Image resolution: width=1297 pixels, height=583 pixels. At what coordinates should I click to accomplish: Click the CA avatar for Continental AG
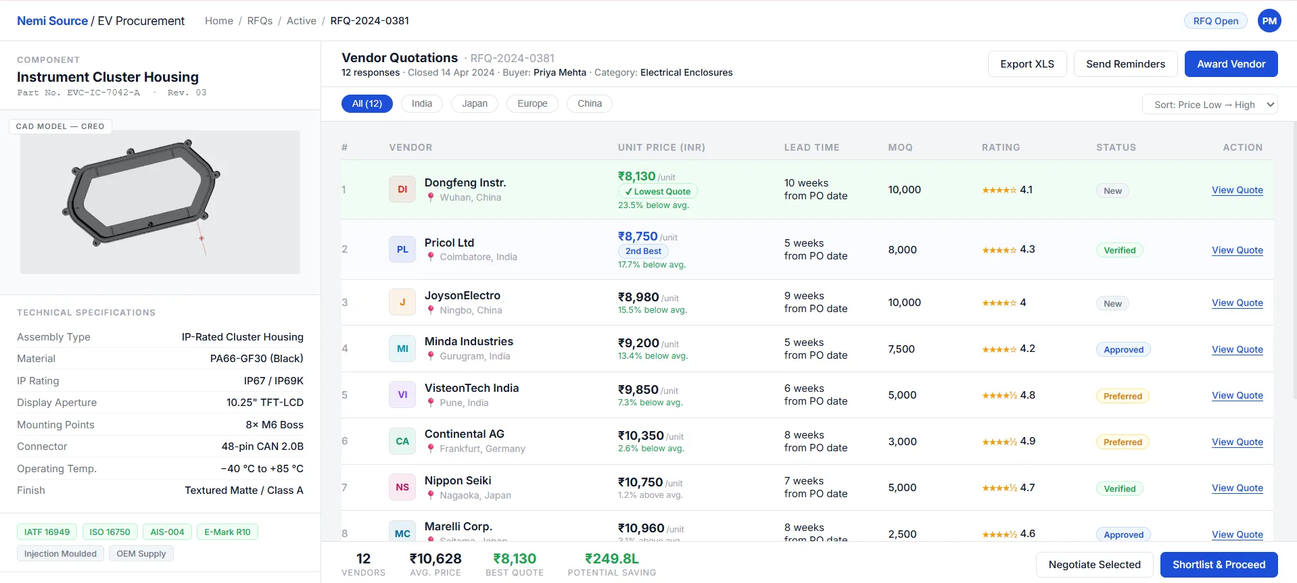pyautogui.click(x=402, y=441)
